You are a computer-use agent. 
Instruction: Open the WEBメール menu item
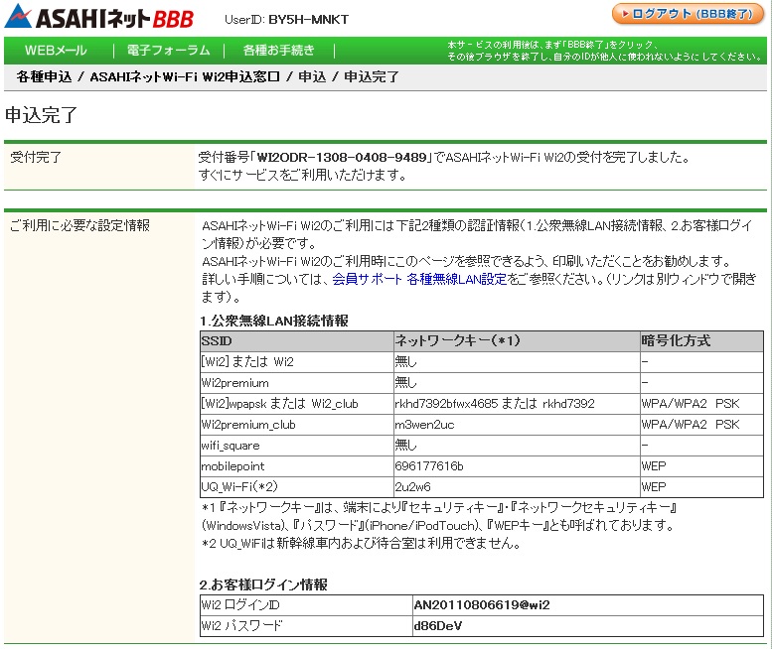point(55,51)
